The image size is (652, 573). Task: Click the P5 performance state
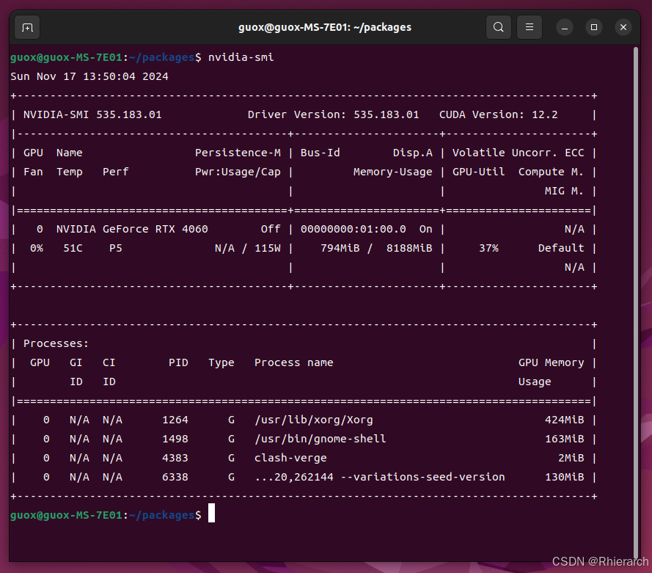116,248
